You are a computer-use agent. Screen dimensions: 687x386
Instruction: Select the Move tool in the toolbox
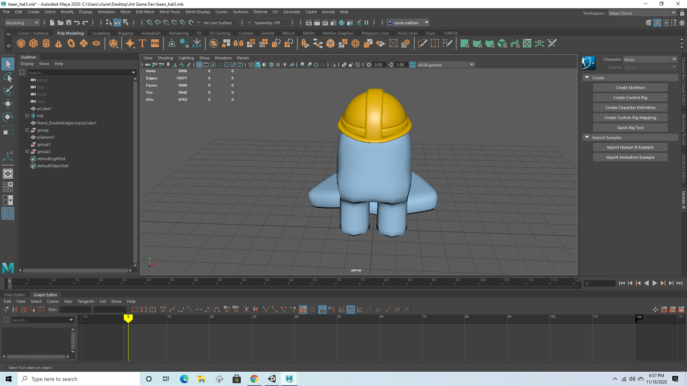(8, 104)
